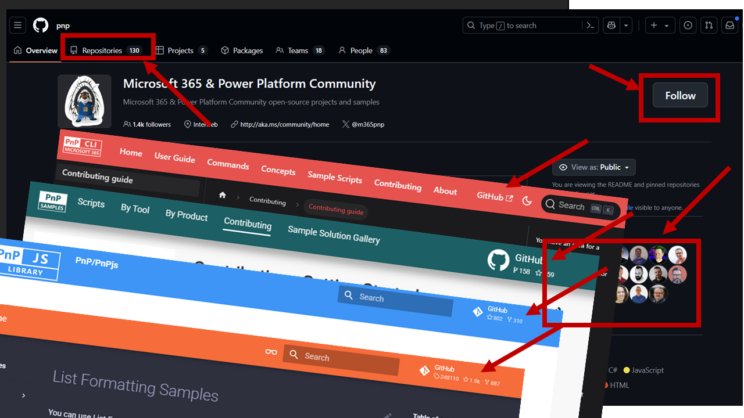Open Commands in CLI docs navbar
The width and height of the screenshot is (744, 418).
click(228, 164)
